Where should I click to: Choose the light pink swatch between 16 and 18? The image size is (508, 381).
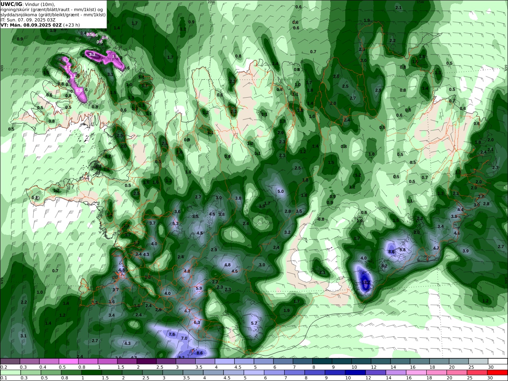pyautogui.click(x=416, y=373)
